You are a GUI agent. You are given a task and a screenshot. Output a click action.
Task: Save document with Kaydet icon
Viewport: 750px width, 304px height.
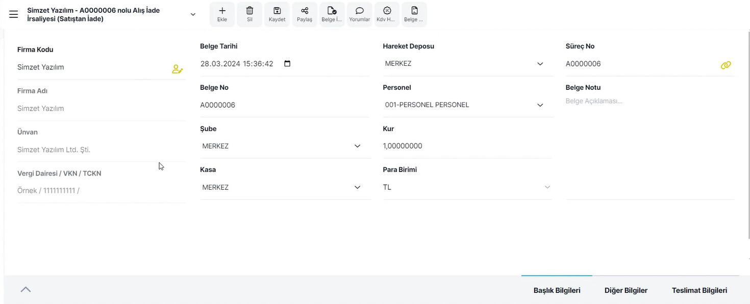pos(277,11)
